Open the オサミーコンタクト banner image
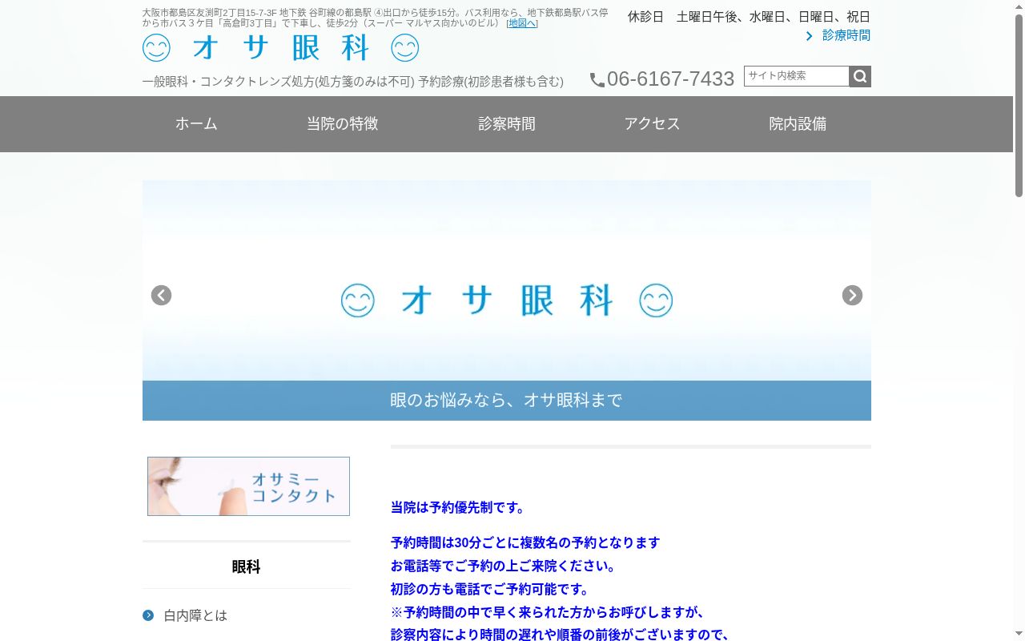This screenshot has width=1025, height=641. 248,486
